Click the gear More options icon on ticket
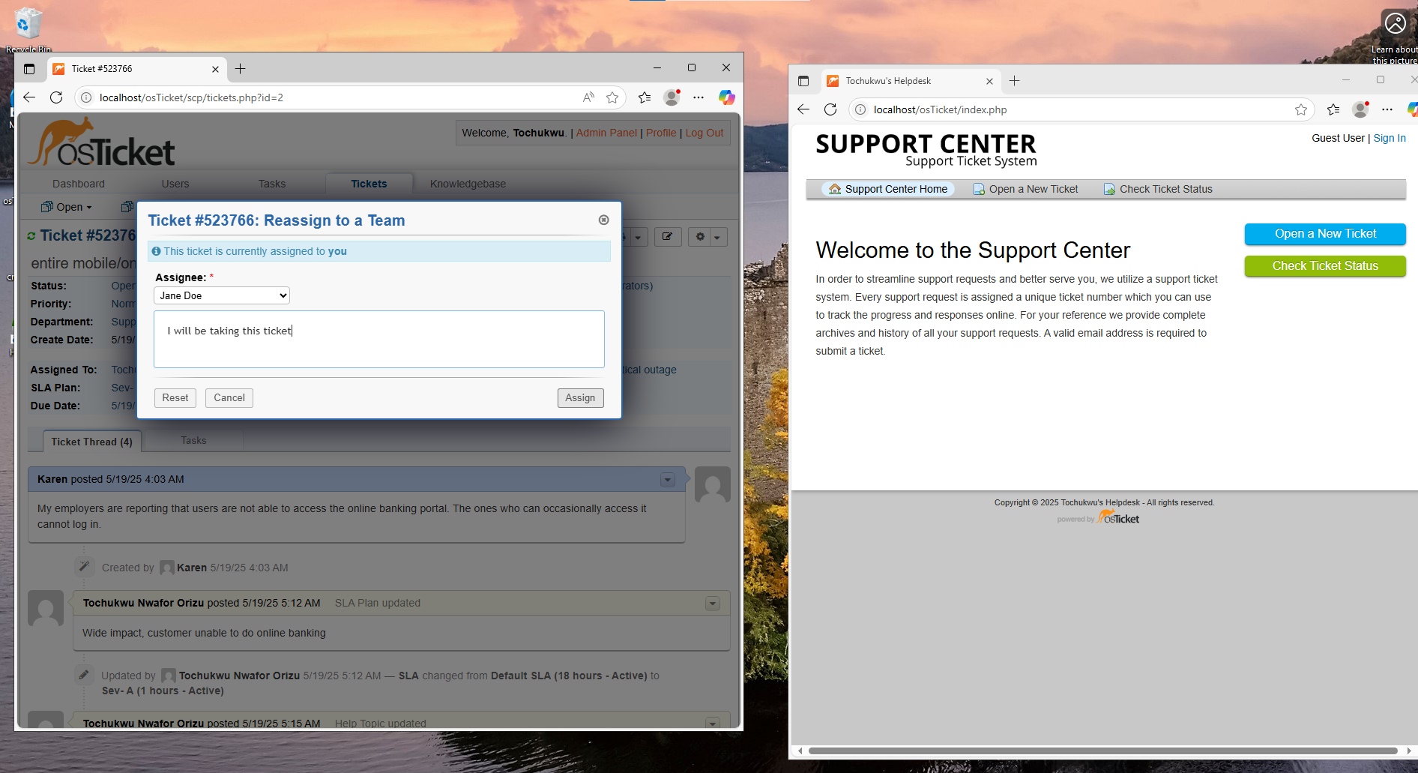This screenshot has height=773, width=1418. pos(700,237)
